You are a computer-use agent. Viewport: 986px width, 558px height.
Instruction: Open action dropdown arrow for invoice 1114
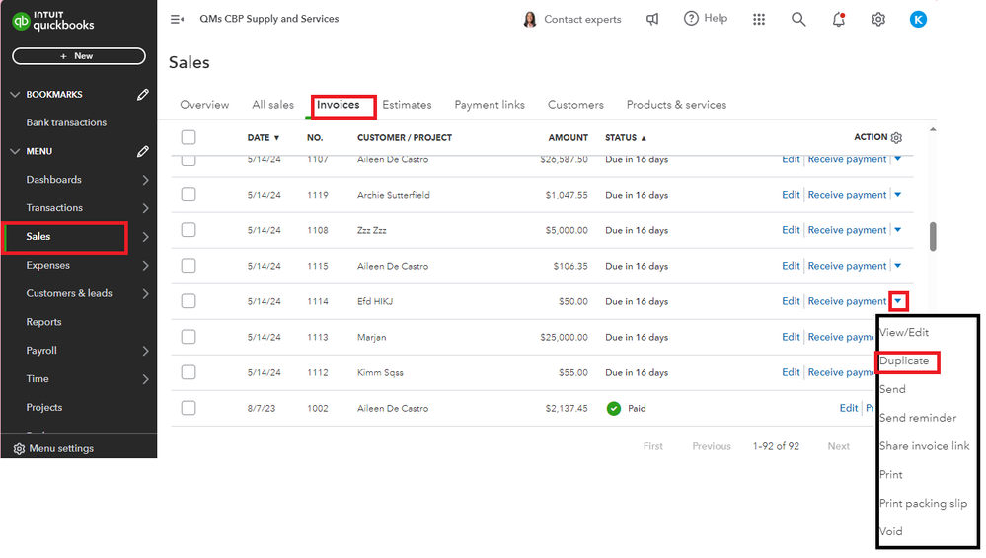point(898,301)
